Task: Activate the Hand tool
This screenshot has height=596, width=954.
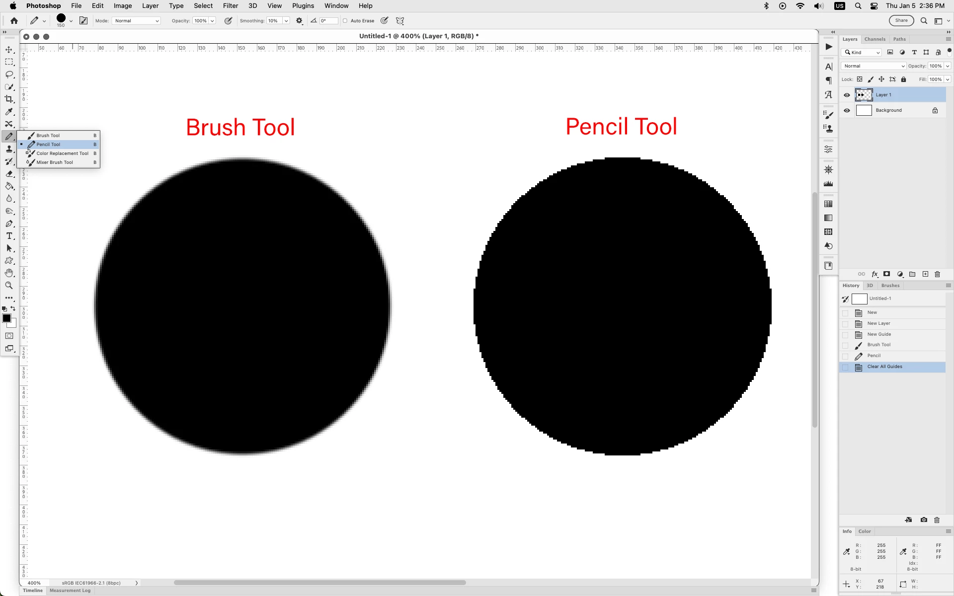Action: 9,273
